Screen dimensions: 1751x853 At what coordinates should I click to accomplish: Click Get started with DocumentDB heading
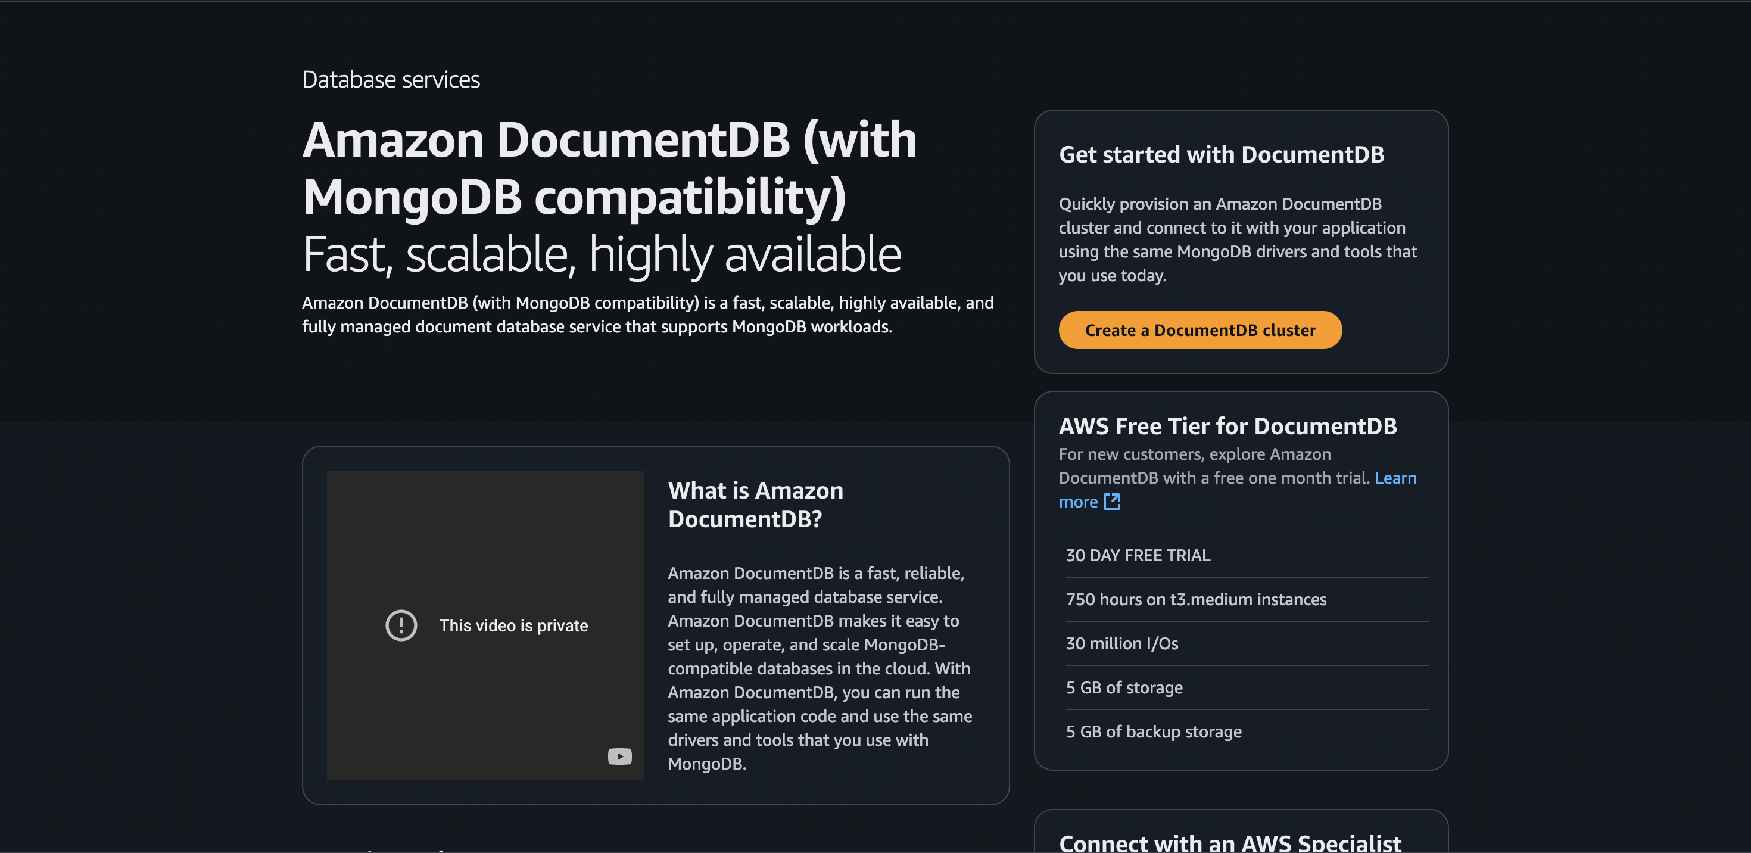click(1221, 155)
